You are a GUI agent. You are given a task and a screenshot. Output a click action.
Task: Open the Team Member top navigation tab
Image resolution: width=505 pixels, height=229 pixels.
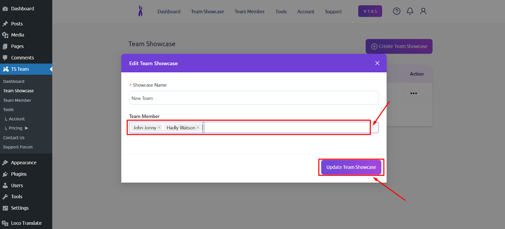249,11
